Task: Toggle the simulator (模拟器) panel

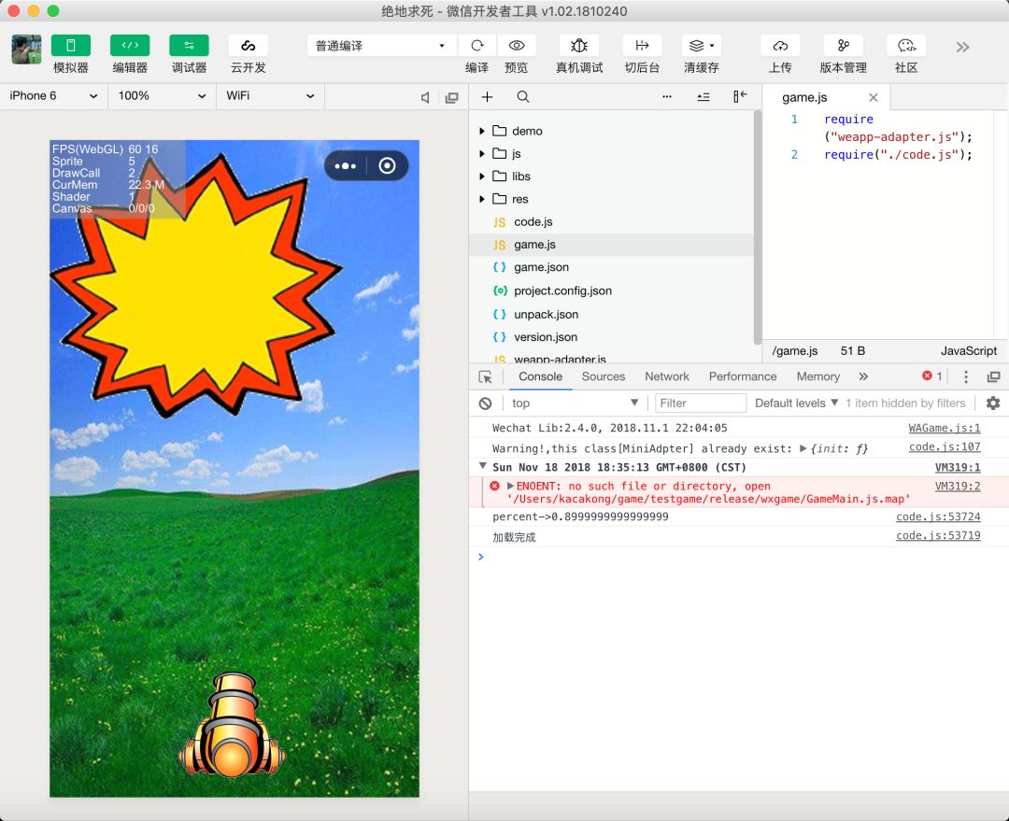Action: (x=71, y=46)
